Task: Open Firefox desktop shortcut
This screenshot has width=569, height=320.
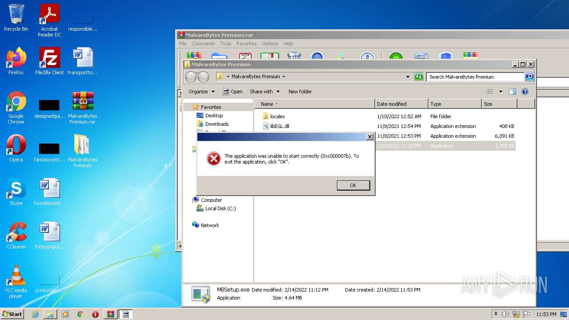Action: 16,61
